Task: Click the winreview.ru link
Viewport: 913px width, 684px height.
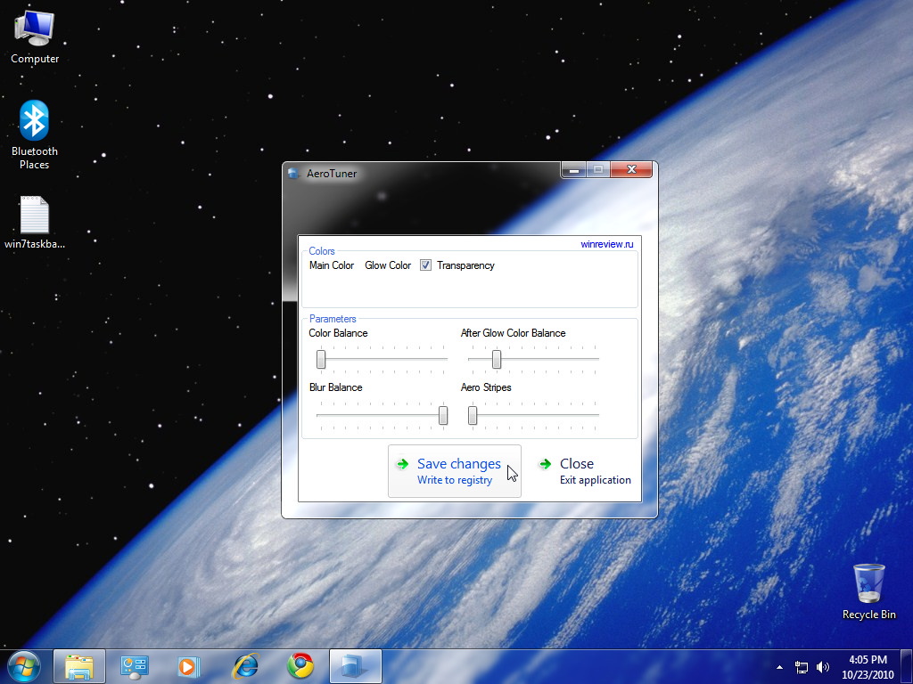Action: click(x=606, y=244)
